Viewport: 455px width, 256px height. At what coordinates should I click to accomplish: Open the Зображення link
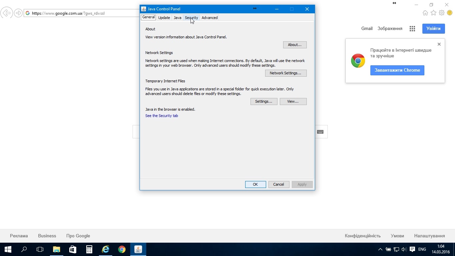pos(390,29)
